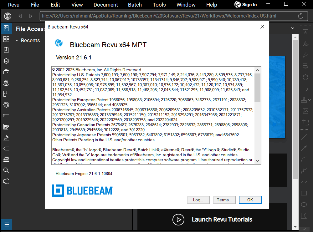Open the Sets stacked-tray panel icon
The width and height of the screenshot is (313, 232).
[6, 159]
